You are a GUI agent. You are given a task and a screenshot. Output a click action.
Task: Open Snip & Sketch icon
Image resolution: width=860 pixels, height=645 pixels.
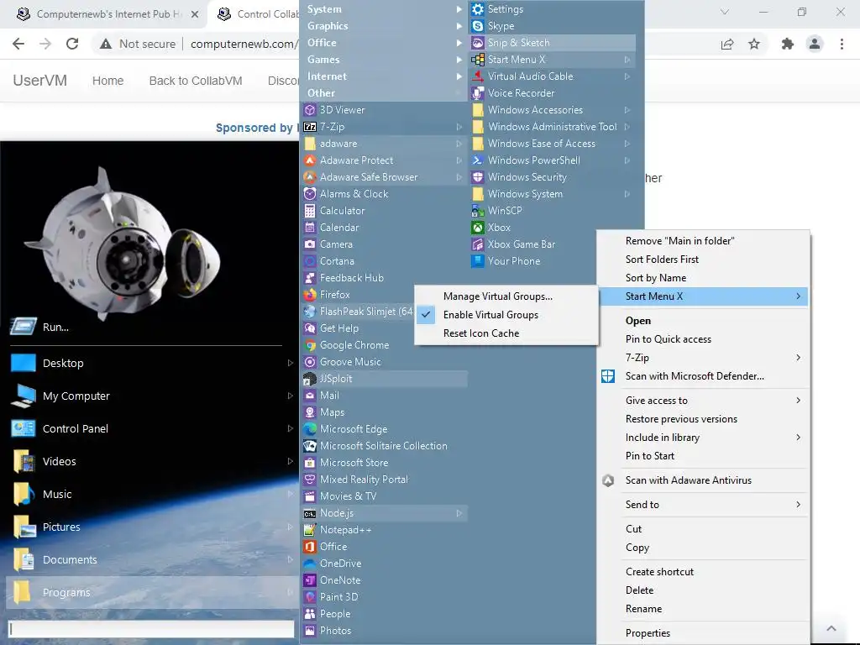[x=478, y=43]
